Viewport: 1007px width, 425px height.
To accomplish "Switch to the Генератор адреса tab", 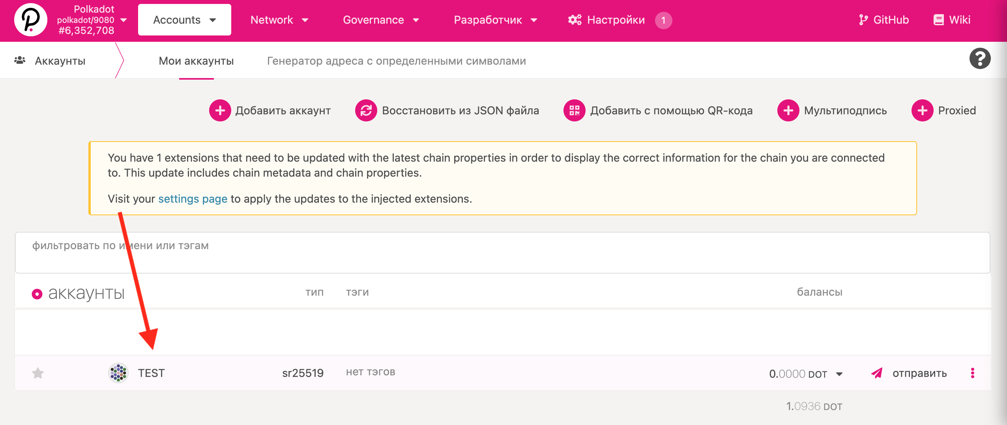I will tap(396, 61).
